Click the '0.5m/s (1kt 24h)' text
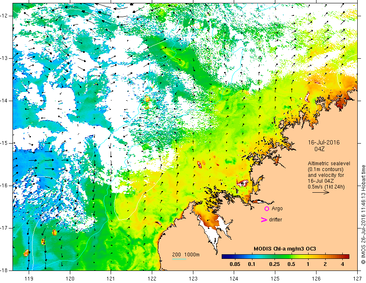The image size is (366, 283). 326,186
